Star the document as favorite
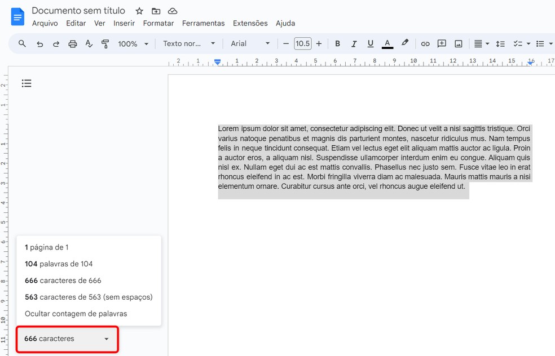555x356 pixels. click(x=139, y=11)
